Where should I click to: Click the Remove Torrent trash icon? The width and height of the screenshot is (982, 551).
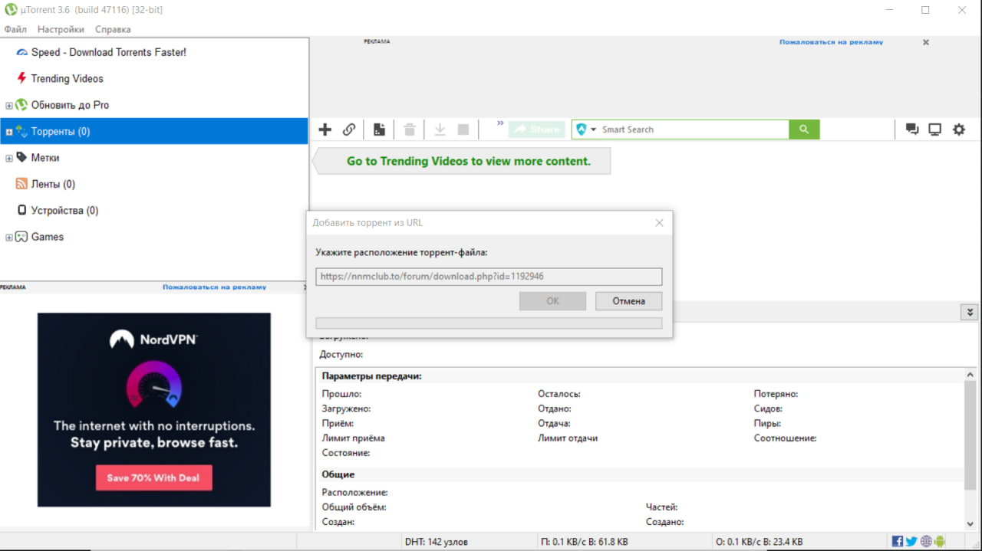click(410, 130)
